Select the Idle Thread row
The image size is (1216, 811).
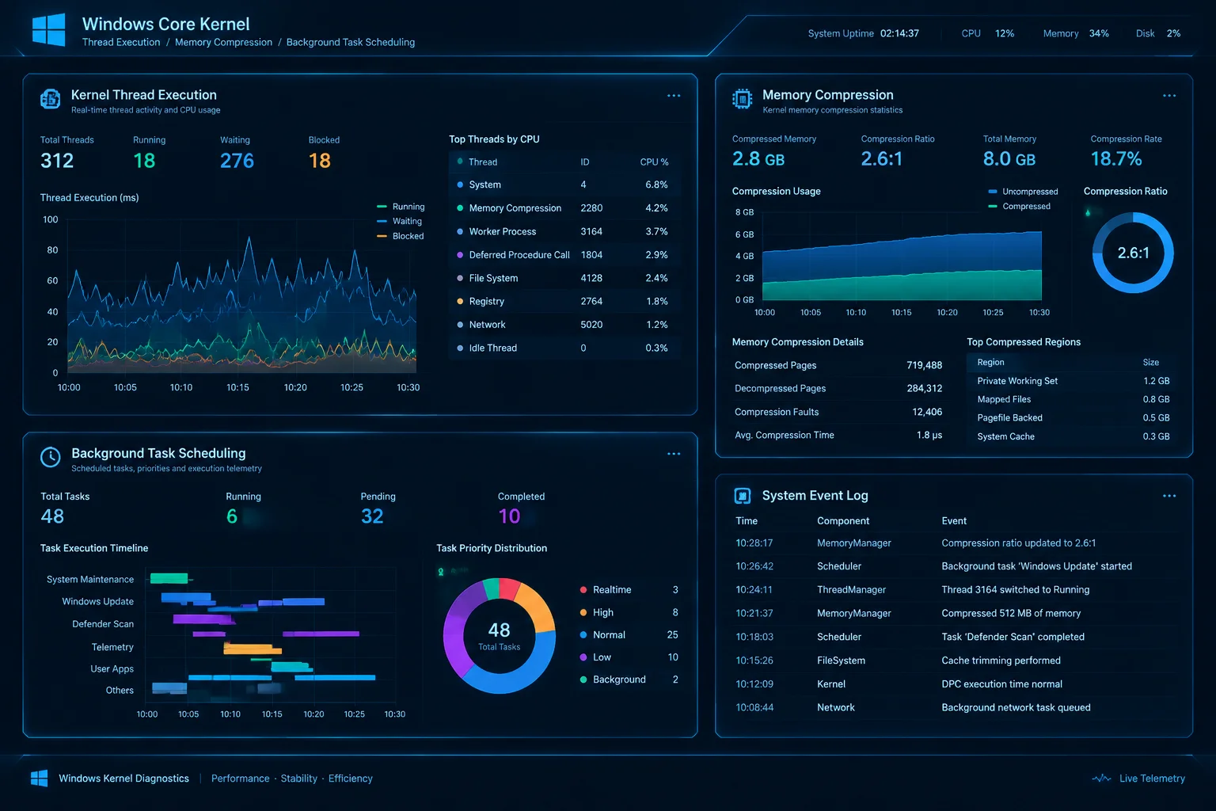click(x=564, y=348)
